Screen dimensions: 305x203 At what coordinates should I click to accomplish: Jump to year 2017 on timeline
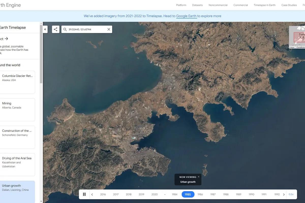[x=116, y=194]
